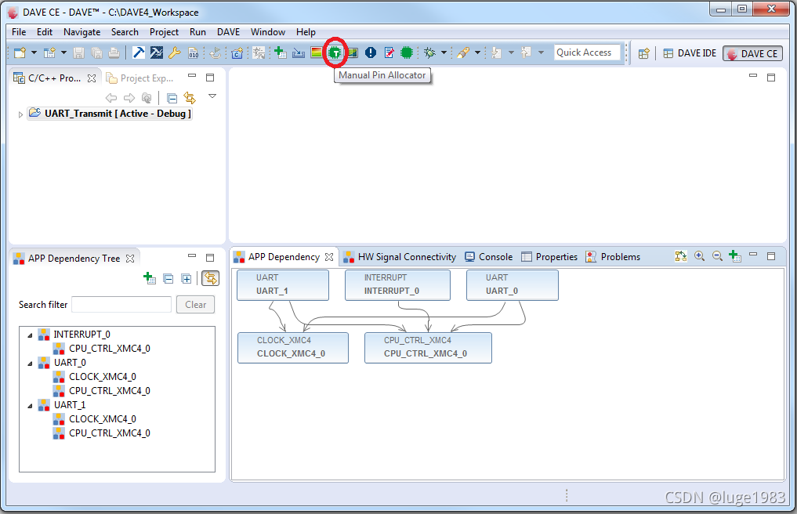
Task: Collapse all in C/C++ Projects view
Action: click(x=172, y=98)
